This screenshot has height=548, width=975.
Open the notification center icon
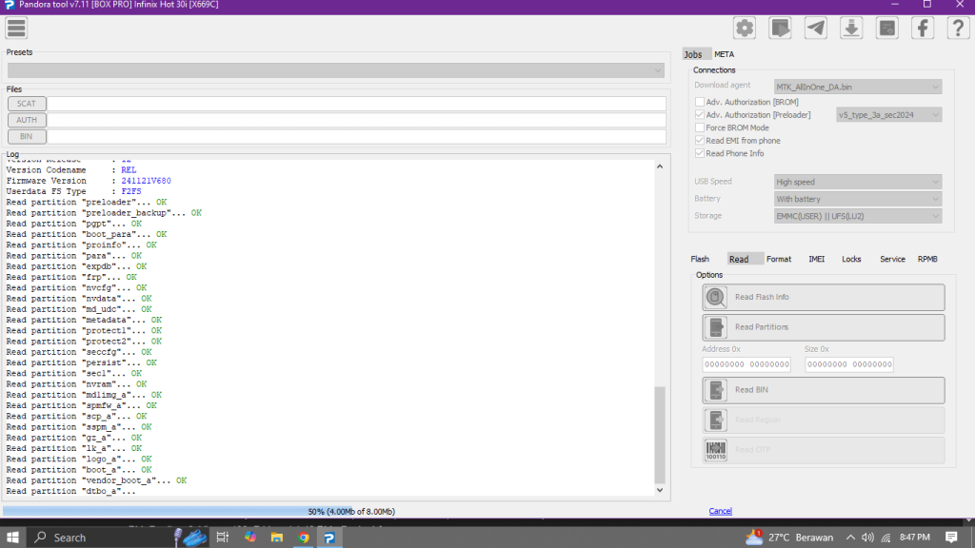[951, 538]
